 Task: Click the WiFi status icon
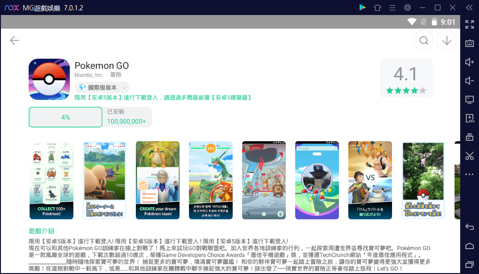[x=412, y=22]
